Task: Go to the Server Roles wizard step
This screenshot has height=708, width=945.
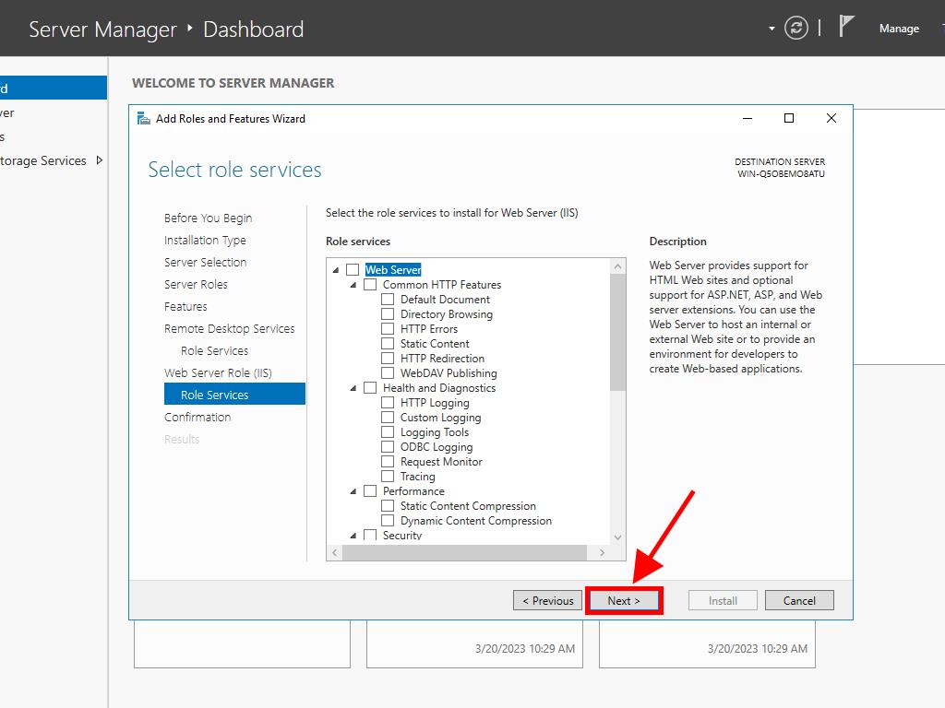Action: click(196, 284)
